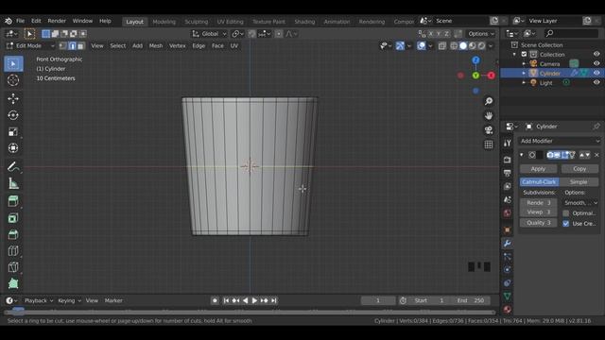605x340 pixels.
Task: Switch perspective/orthographic with grid icon
Action: 489,144
